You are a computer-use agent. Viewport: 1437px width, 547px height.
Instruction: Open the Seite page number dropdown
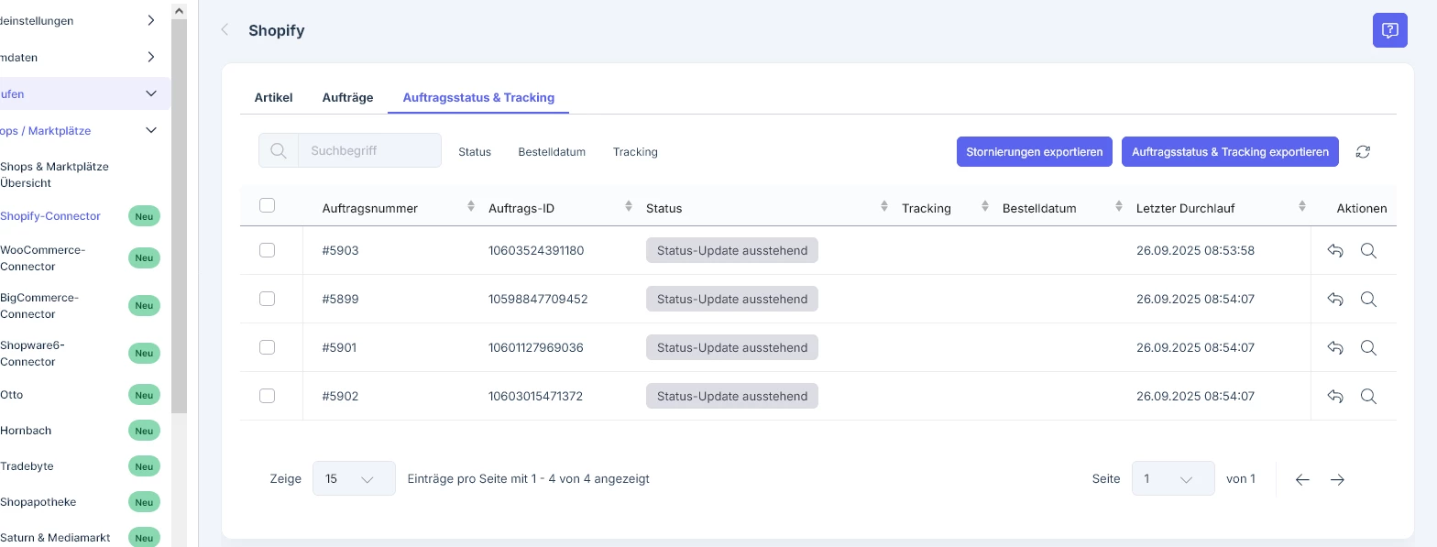coord(1173,478)
